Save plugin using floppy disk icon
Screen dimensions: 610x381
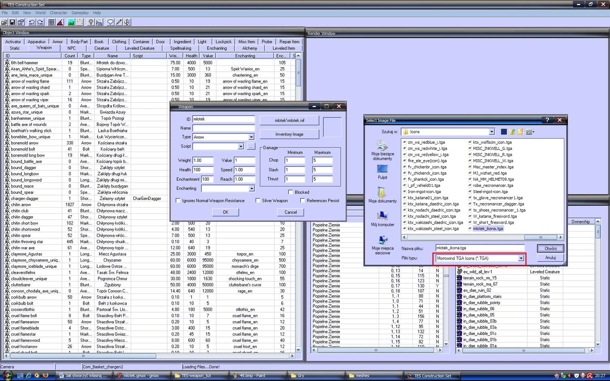pyautogui.click(x=13, y=22)
